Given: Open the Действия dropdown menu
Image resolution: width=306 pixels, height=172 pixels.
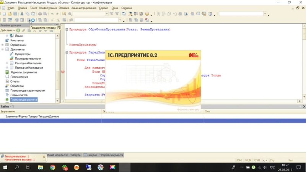Looking at the screenshot, I should (7, 31).
